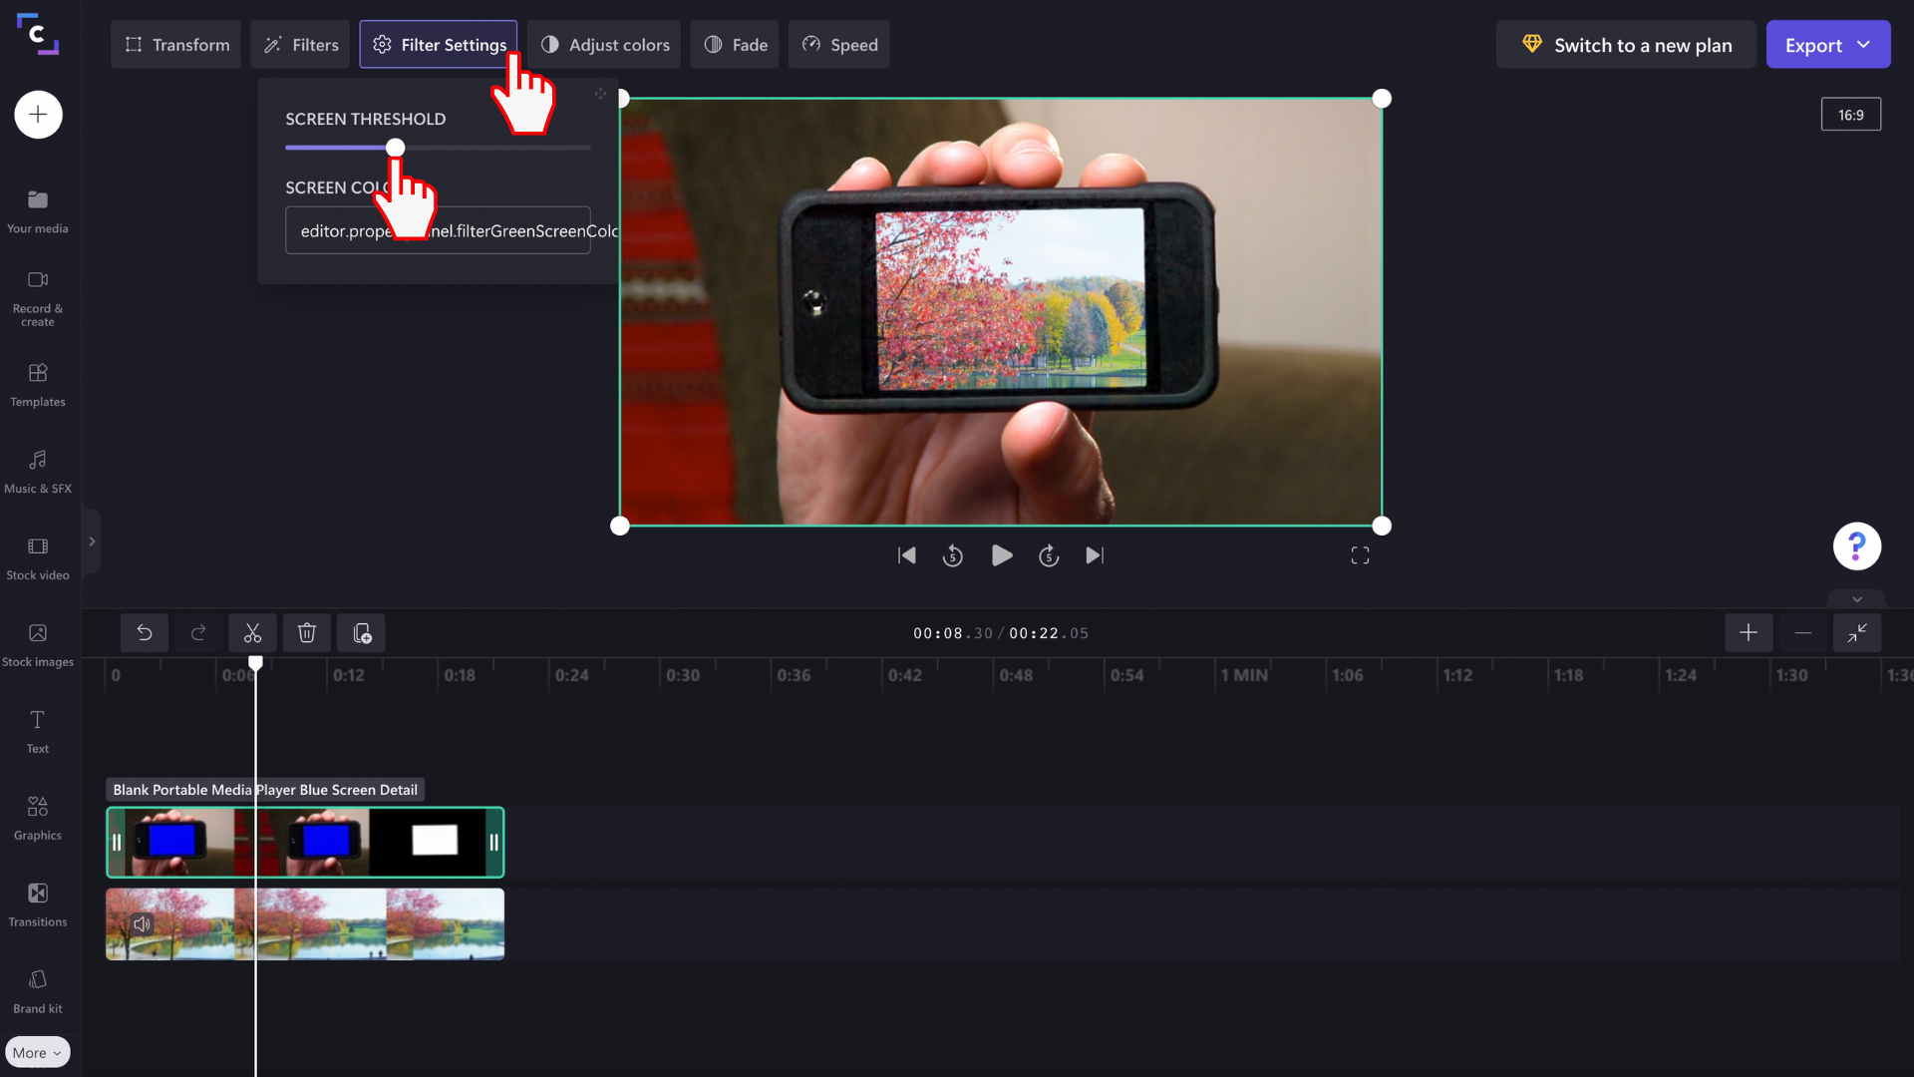The height and width of the screenshot is (1077, 1914).
Task: Adjust the Screen Threshold slider
Action: coord(395,147)
